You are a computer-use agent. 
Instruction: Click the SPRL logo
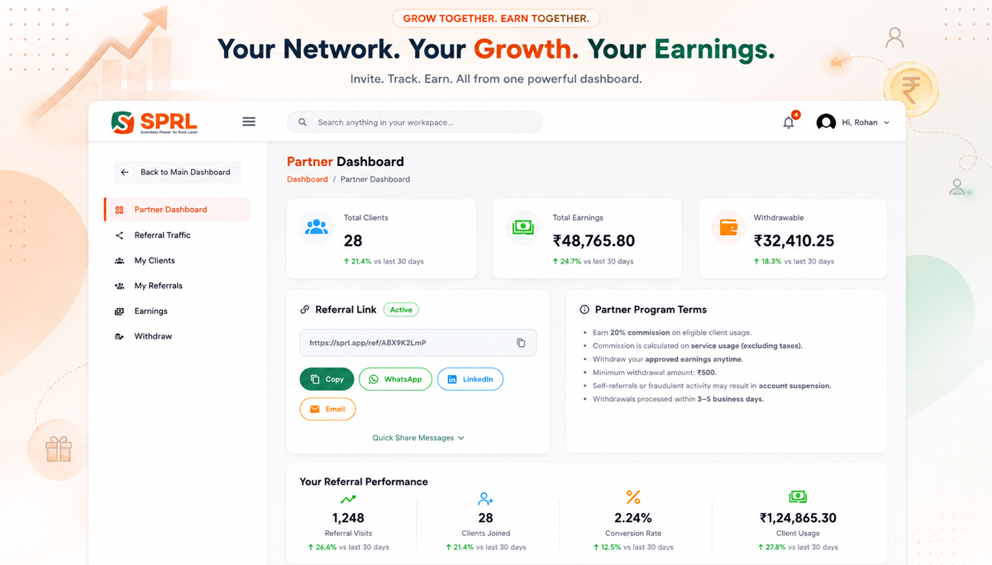click(x=155, y=122)
